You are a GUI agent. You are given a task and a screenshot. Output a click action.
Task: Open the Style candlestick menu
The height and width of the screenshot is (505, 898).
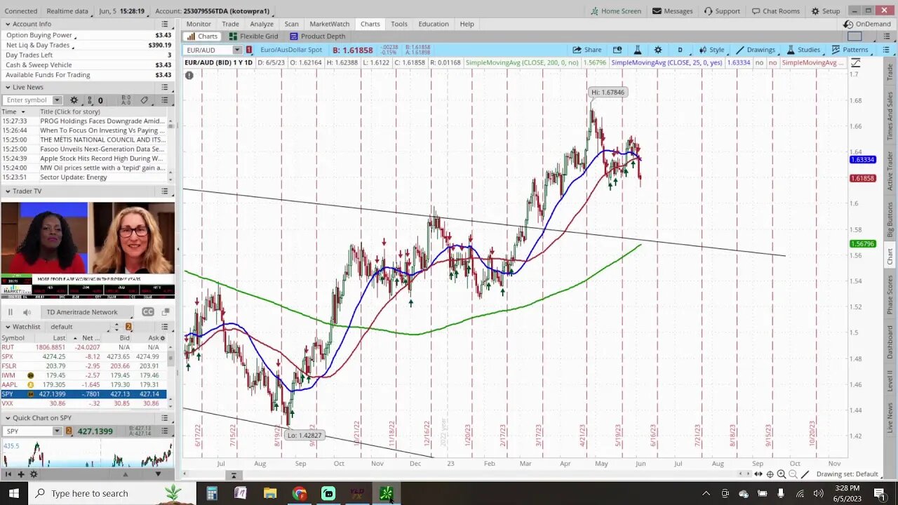point(711,50)
